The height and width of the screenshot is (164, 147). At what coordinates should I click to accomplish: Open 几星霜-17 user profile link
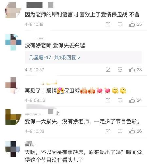point(40,57)
